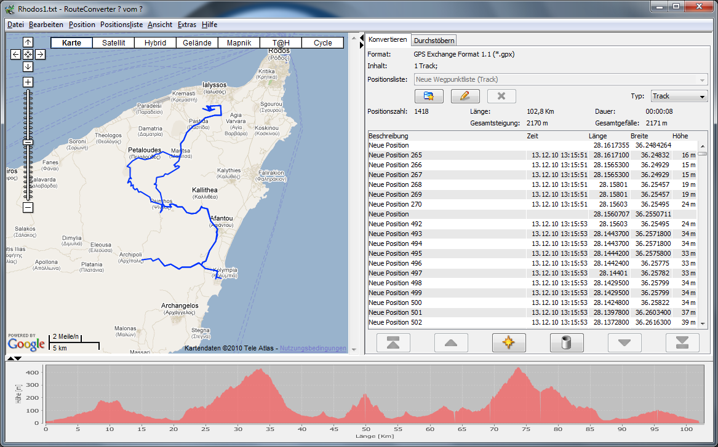Viewport: 718px width, 447px height.
Task: Open the Positionsliste menu
Action: pyautogui.click(x=121, y=25)
